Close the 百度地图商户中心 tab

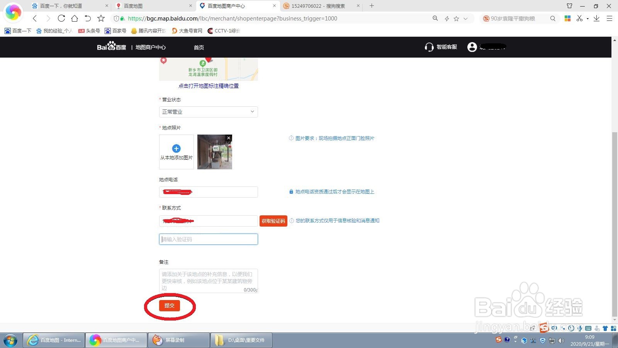[274, 6]
